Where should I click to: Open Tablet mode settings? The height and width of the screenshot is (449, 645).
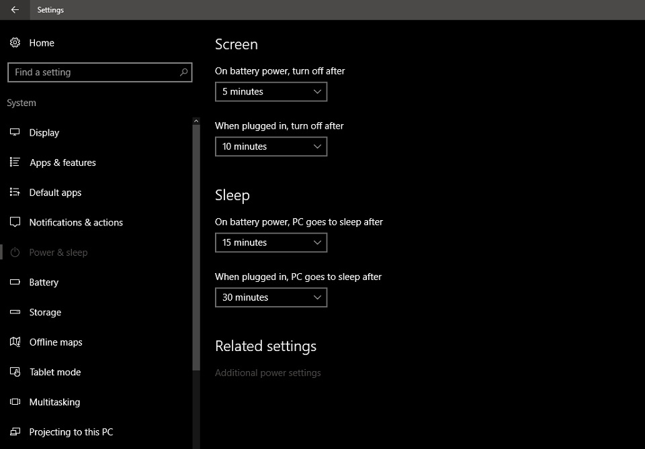pyautogui.click(x=55, y=372)
